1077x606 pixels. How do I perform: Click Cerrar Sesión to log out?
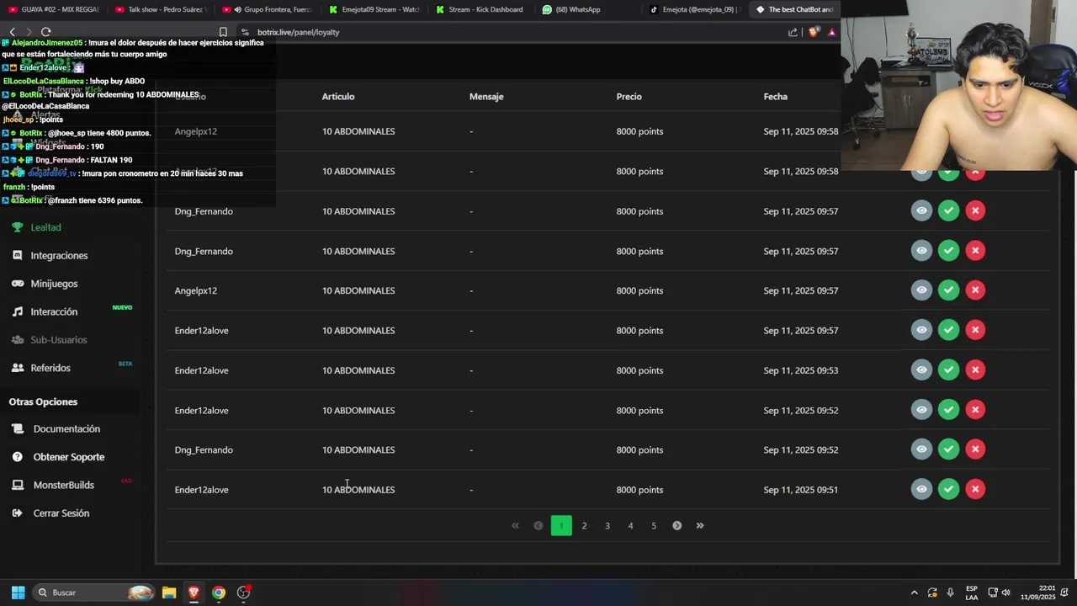click(x=61, y=513)
